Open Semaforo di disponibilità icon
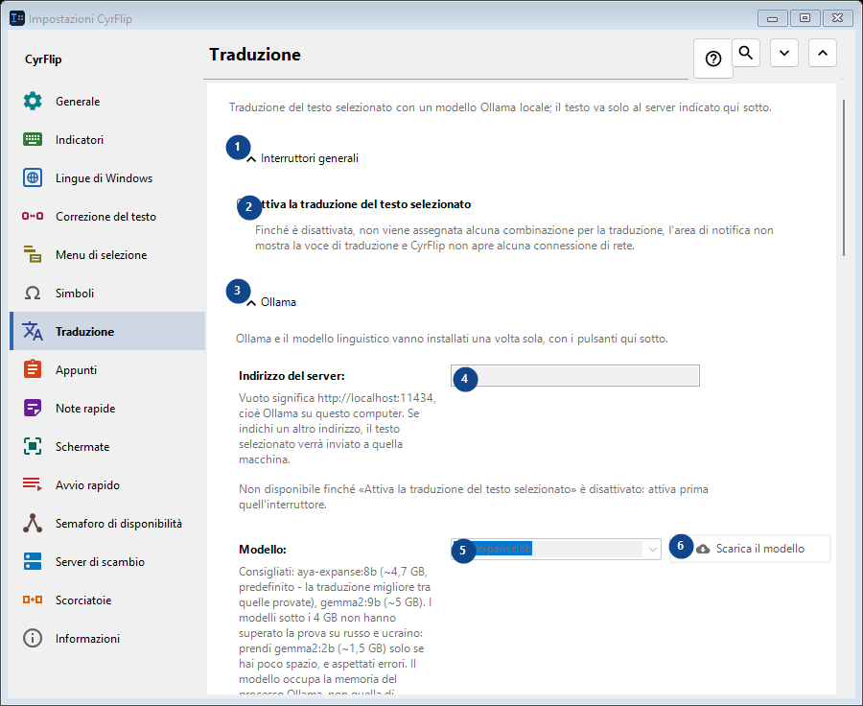 point(33,523)
